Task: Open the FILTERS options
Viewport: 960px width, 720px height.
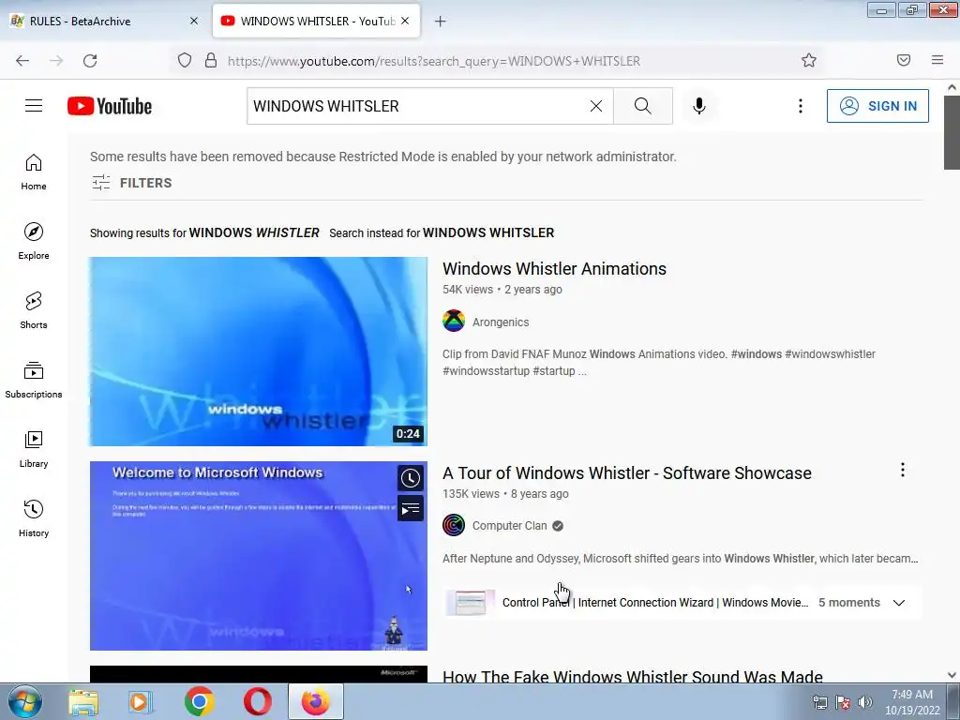Action: pos(131,183)
